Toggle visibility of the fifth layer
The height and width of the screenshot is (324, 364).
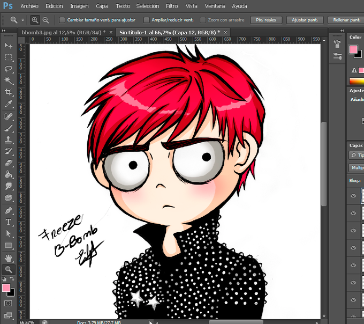(x=353, y=265)
